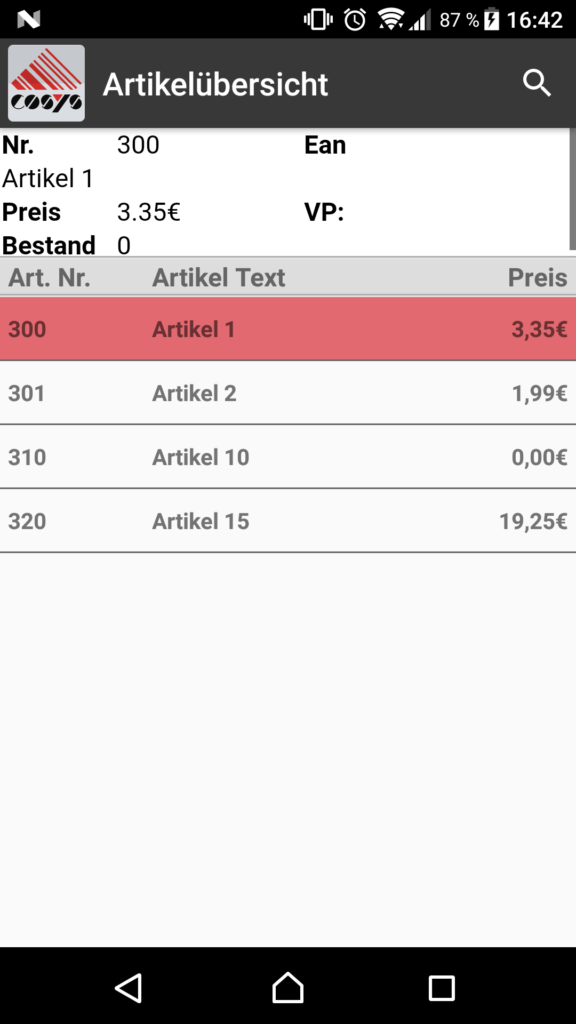576x1024 pixels.
Task: Tap the N notification icon in status bar
Action: [29, 20]
